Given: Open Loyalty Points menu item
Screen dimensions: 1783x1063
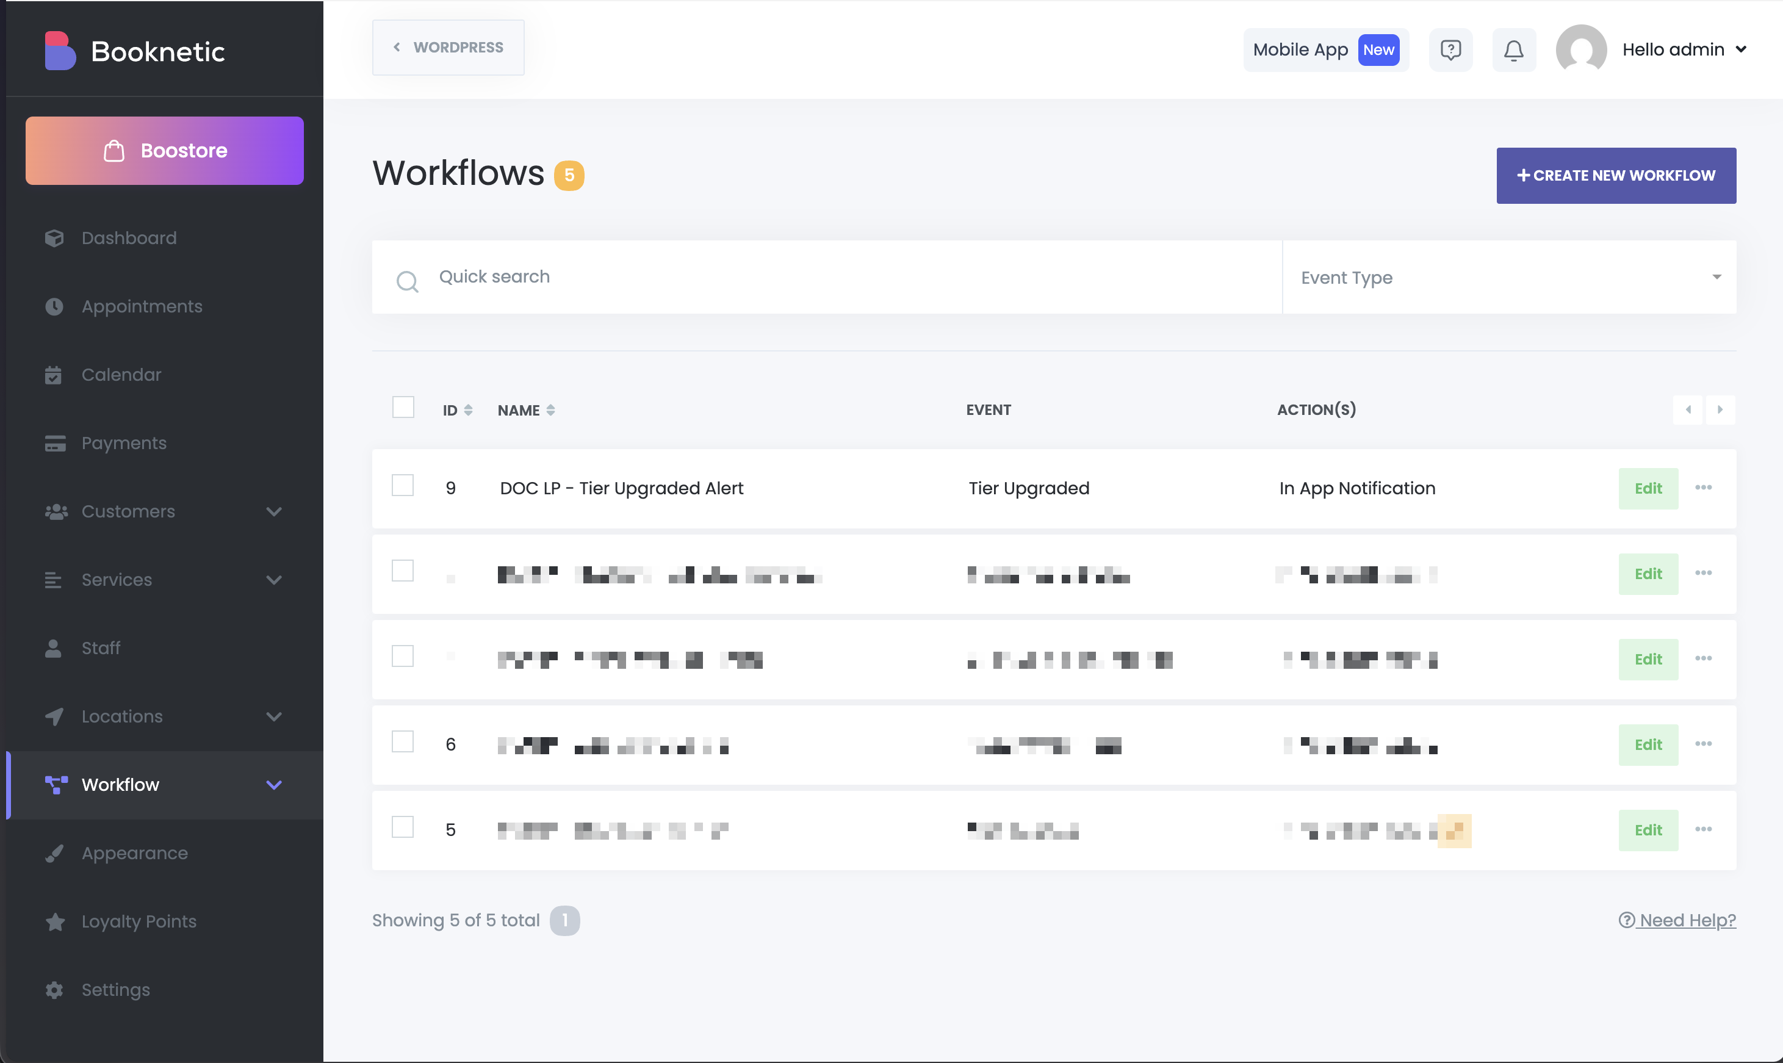Looking at the screenshot, I should tap(138, 922).
